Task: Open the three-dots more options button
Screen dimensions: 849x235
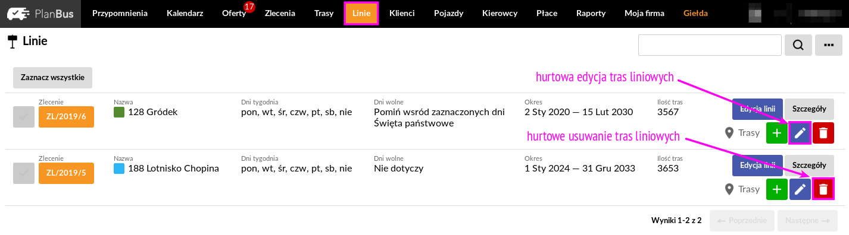Action: (828, 45)
